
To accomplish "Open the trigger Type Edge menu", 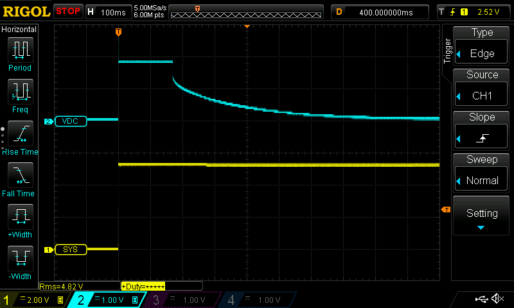I will coord(482,45).
